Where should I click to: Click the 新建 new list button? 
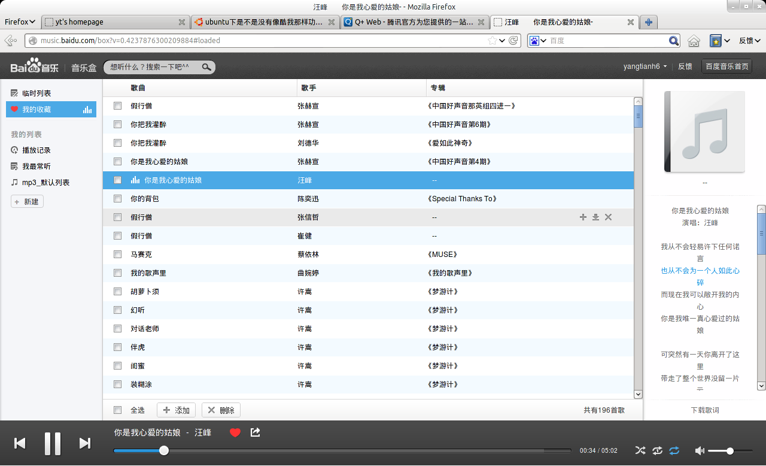(27, 202)
